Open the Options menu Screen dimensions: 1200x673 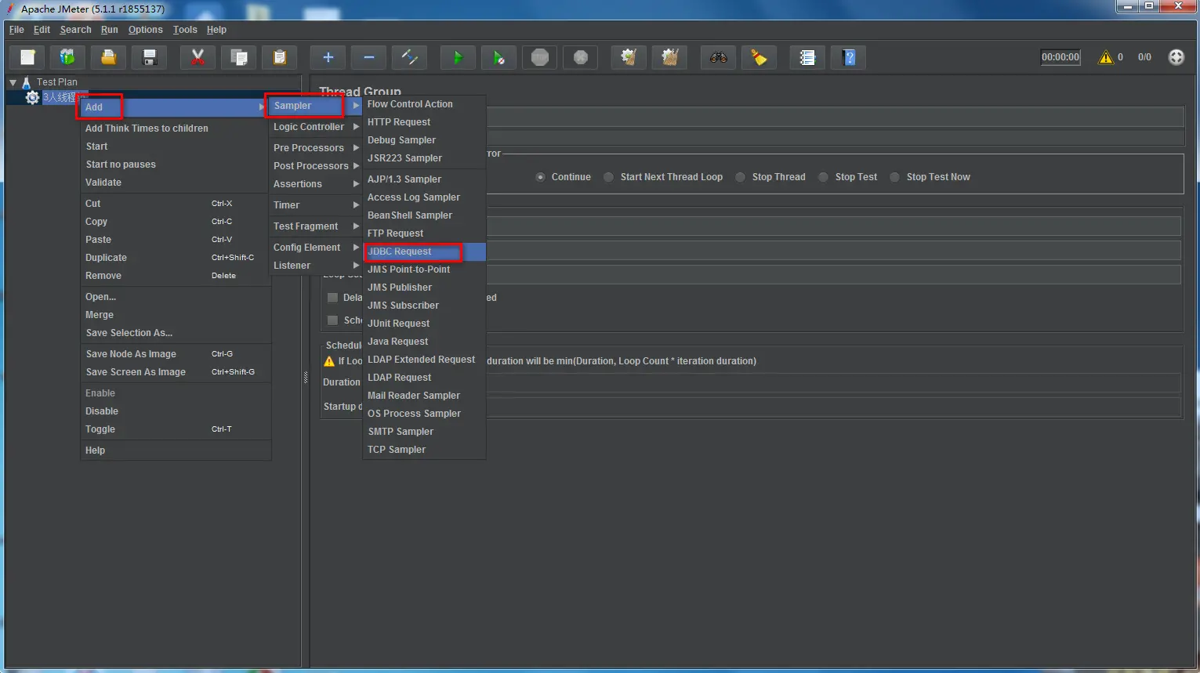(145, 30)
